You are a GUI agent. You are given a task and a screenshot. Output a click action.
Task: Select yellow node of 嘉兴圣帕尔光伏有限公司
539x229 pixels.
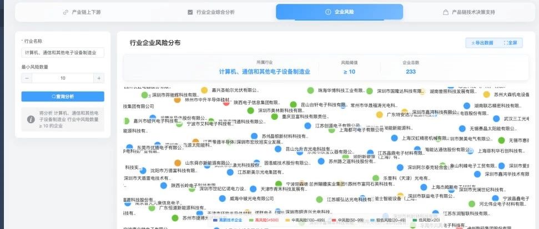pyautogui.click(x=204, y=90)
